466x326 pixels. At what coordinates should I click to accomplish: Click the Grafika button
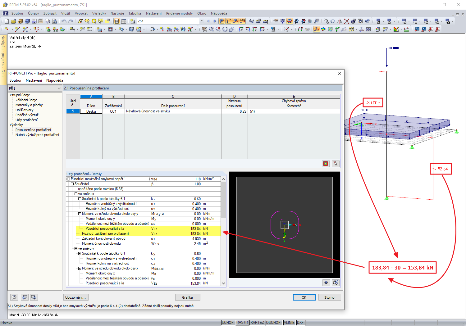point(188,297)
